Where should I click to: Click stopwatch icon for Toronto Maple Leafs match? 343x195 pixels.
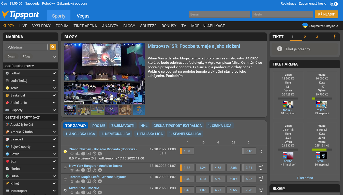(94, 181)
